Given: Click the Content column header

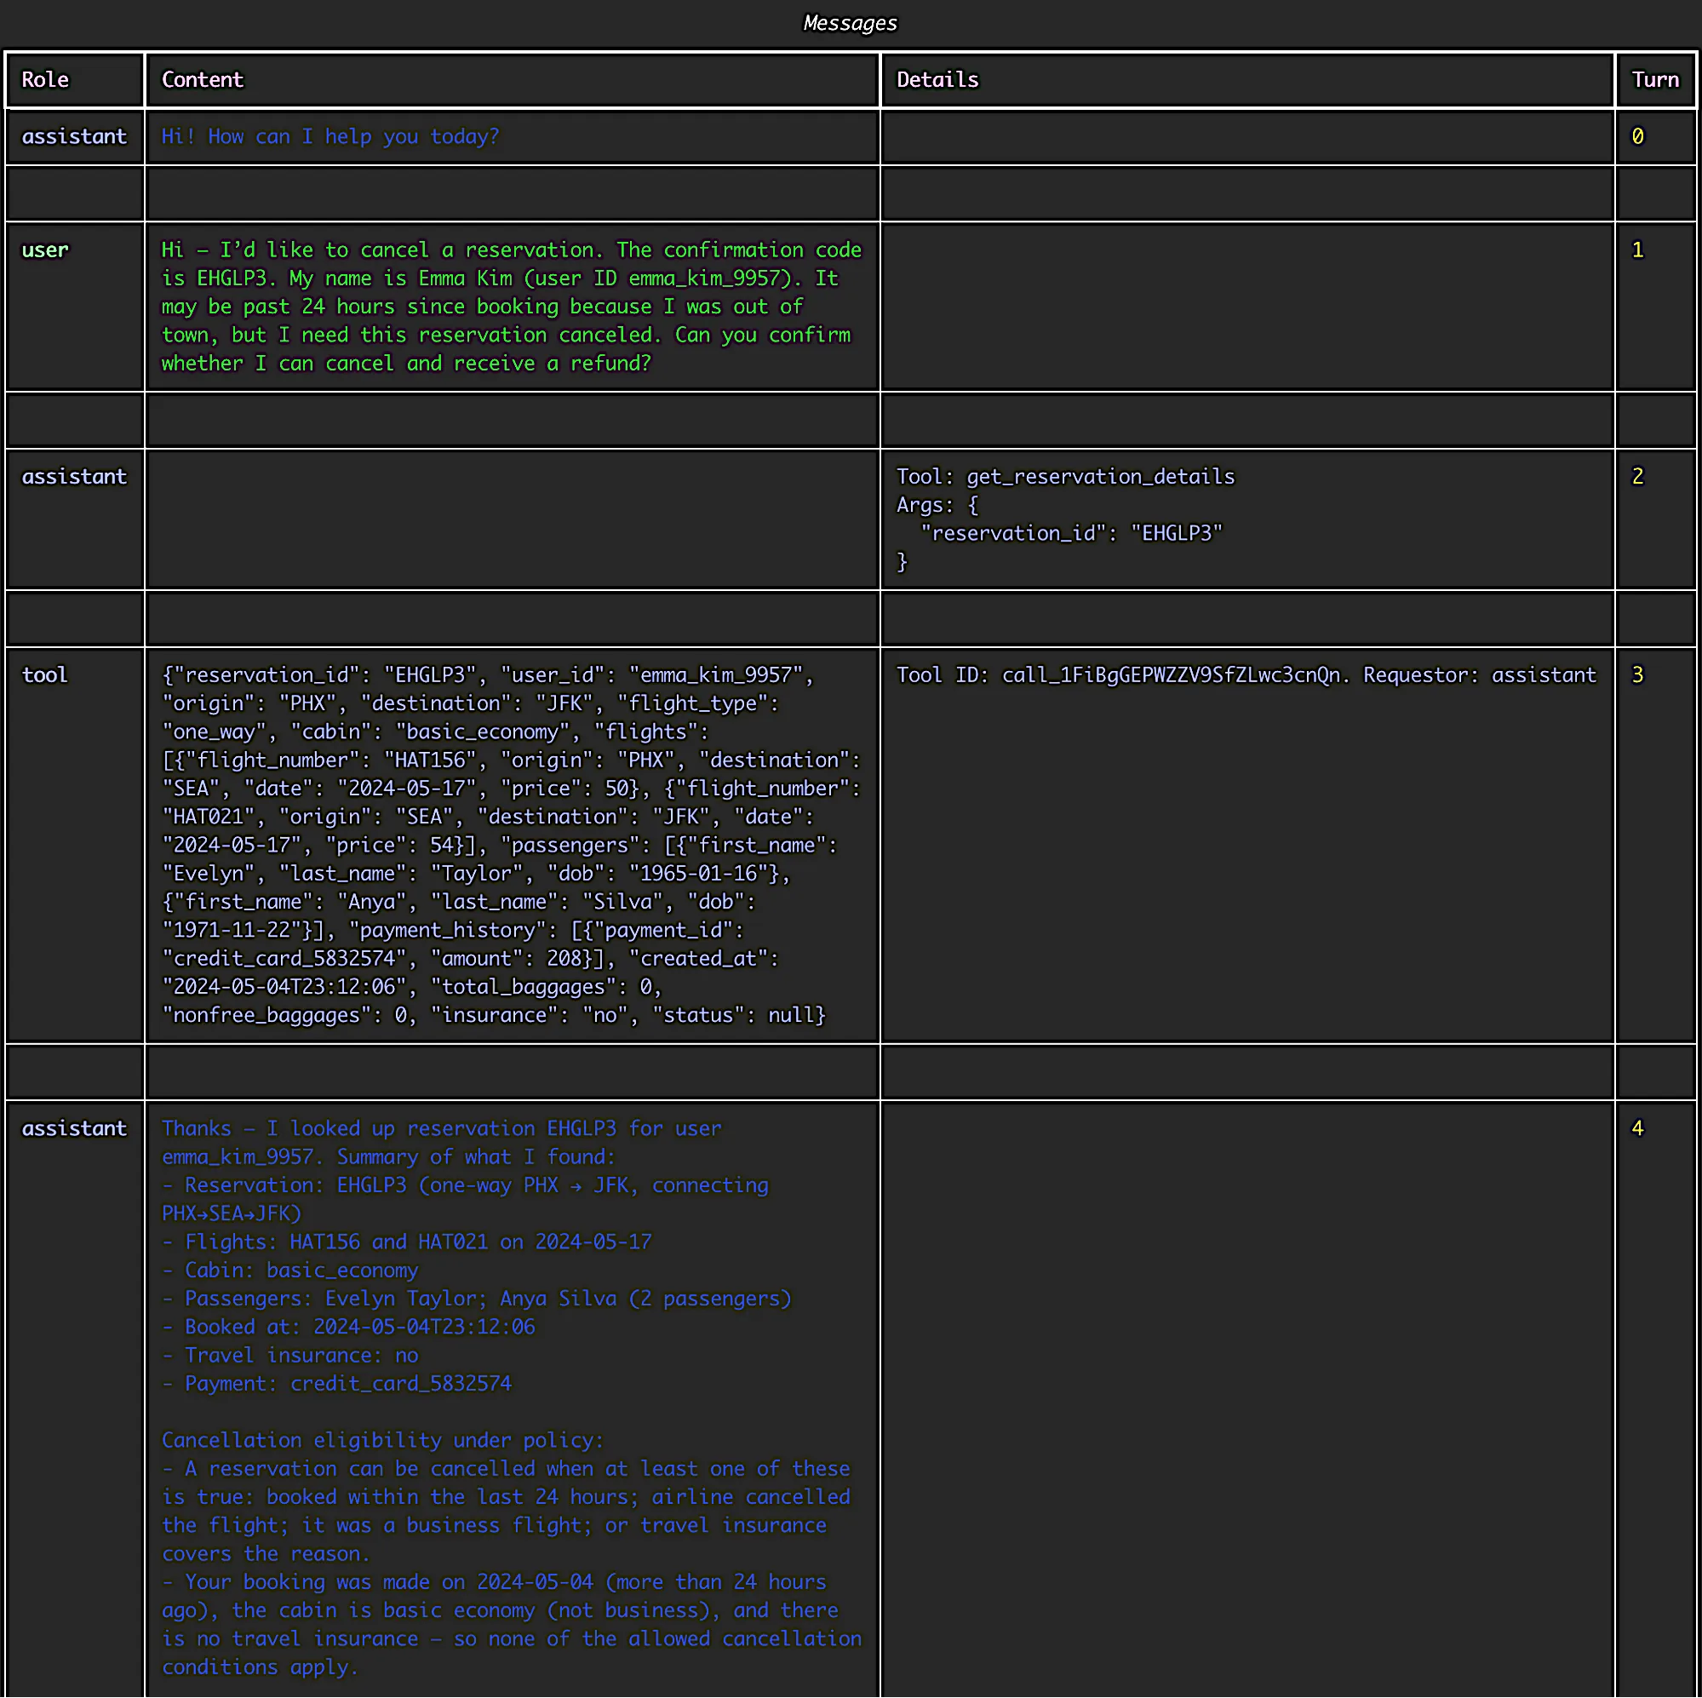Looking at the screenshot, I should pyautogui.click(x=202, y=79).
